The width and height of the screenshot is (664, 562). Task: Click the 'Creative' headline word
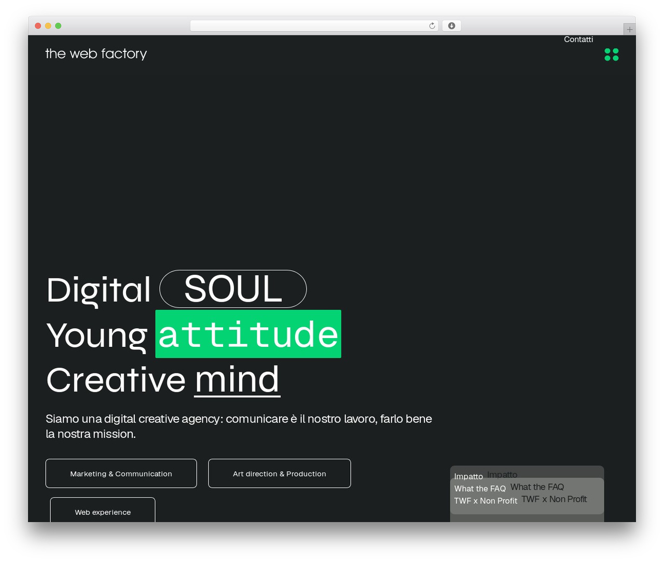pos(116,380)
